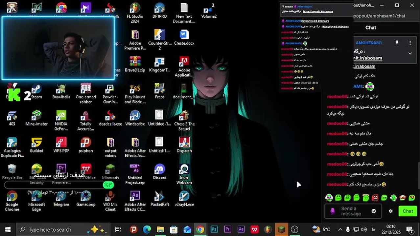The image size is (420, 236).
Task: Open File Explorer from taskbar
Action: click(160, 229)
